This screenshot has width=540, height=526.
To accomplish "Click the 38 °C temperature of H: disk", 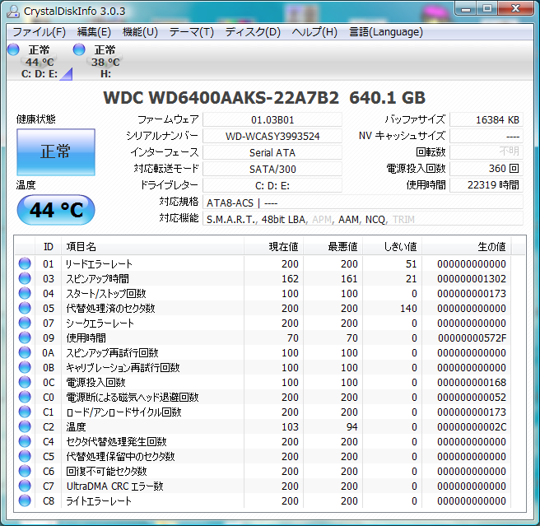I will click(x=105, y=62).
